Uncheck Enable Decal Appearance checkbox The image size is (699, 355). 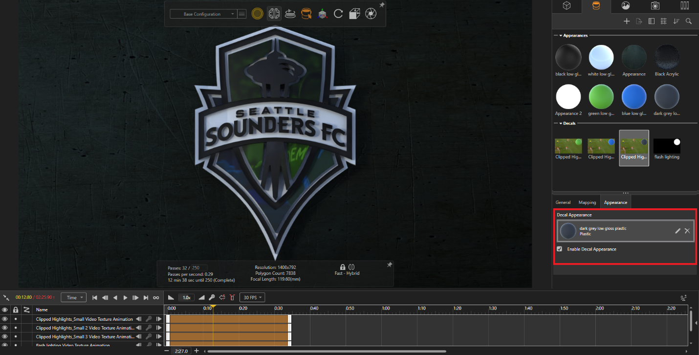click(x=560, y=249)
